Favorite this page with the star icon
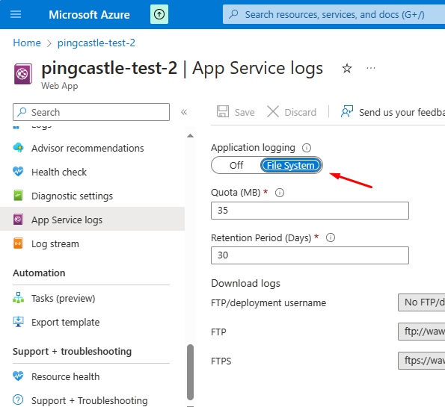This screenshot has height=407, width=445. pyautogui.click(x=347, y=68)
